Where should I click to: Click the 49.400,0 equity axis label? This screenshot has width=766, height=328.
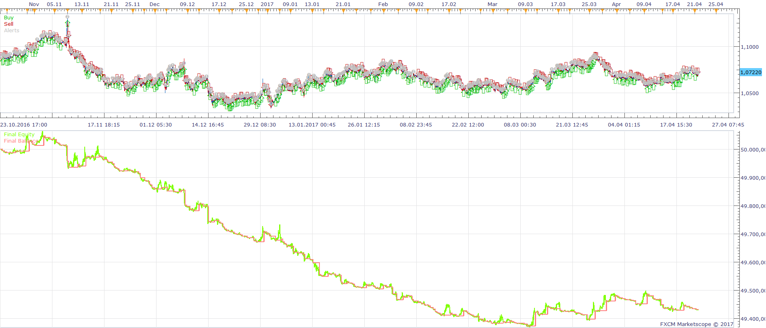(753, 319)
